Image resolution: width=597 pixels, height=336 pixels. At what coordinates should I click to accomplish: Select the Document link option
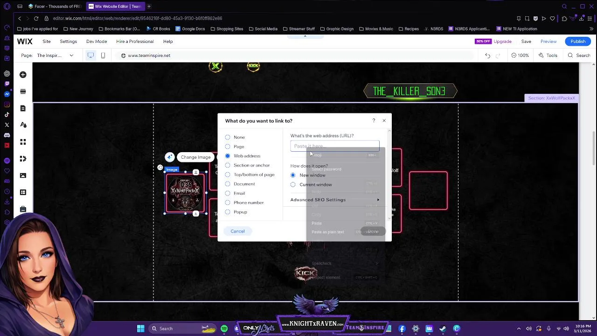228,184
